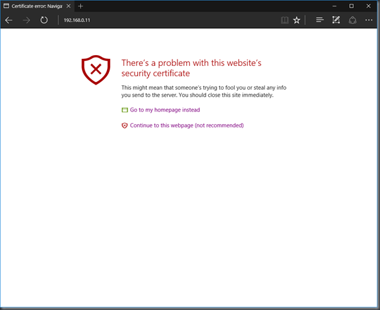The height and width of the screenshot is (310, 380).
Task: Click the Back arrow button
Action: [x=9, y=20]
